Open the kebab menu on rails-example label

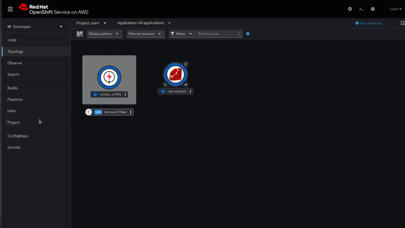click(190, 91)
